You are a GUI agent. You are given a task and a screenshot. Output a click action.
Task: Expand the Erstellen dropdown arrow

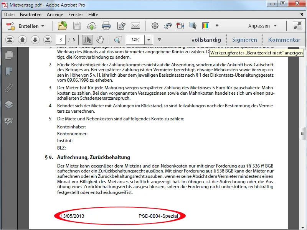point(43,26)
